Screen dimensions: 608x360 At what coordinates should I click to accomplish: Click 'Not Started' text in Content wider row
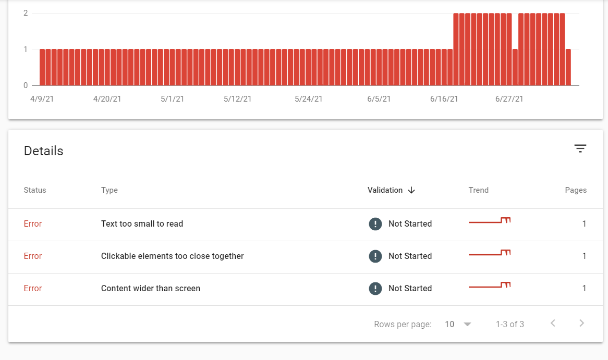410,288
